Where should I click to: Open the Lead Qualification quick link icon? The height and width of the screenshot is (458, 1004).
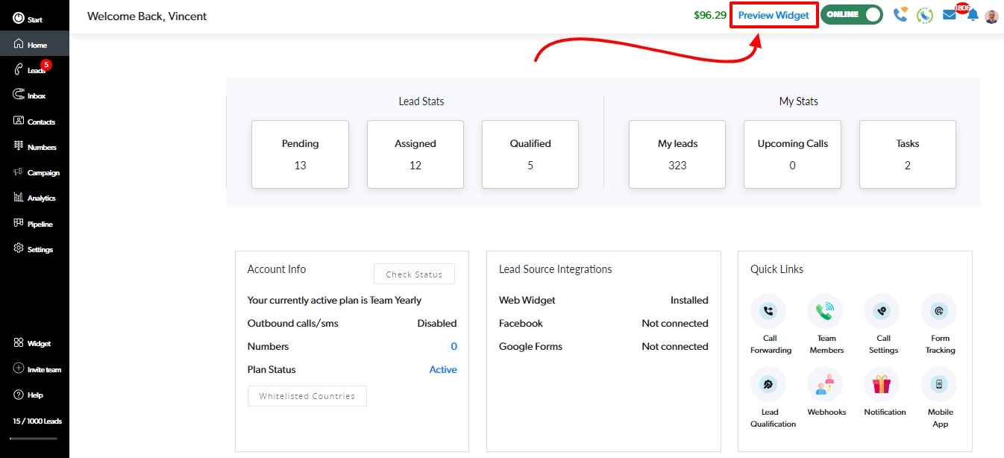(768, 385)
